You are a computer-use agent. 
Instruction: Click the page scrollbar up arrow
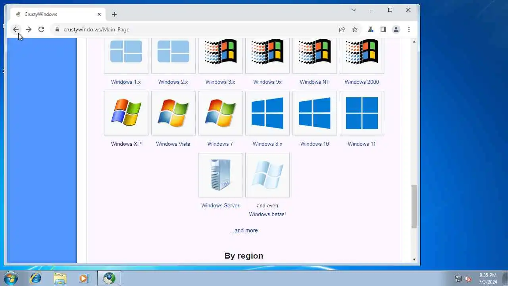[414, 42]
